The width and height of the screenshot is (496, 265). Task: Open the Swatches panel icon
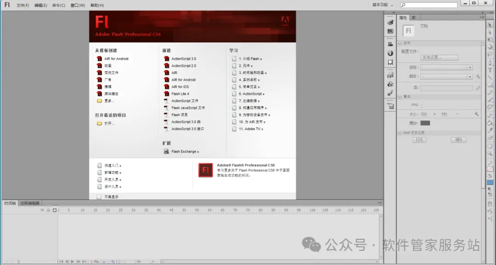tap(390, 31)
